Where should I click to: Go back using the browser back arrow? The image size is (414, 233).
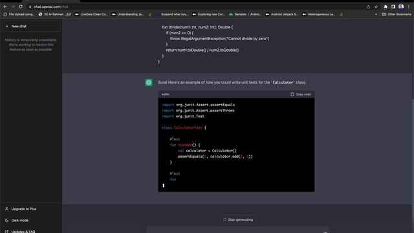[5, 6]
